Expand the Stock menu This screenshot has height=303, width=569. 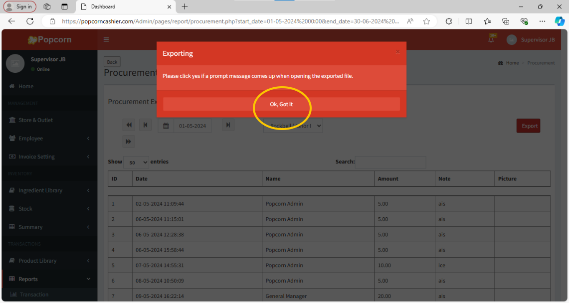(x=49, y=209)
